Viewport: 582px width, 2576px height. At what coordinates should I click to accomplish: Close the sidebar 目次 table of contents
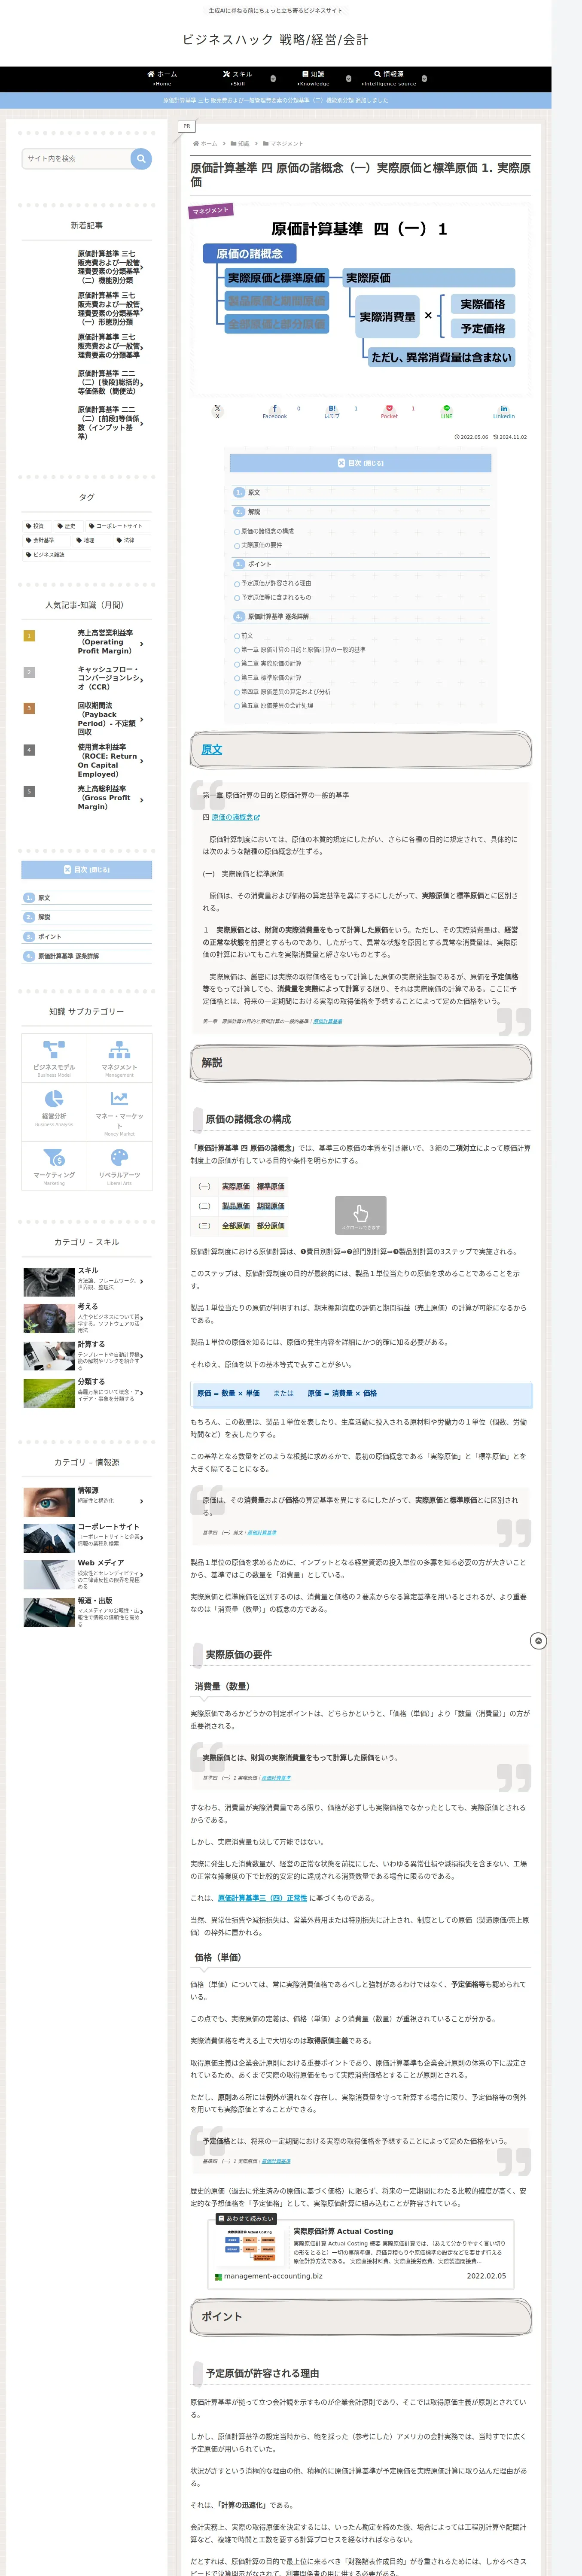coord(87,870)
